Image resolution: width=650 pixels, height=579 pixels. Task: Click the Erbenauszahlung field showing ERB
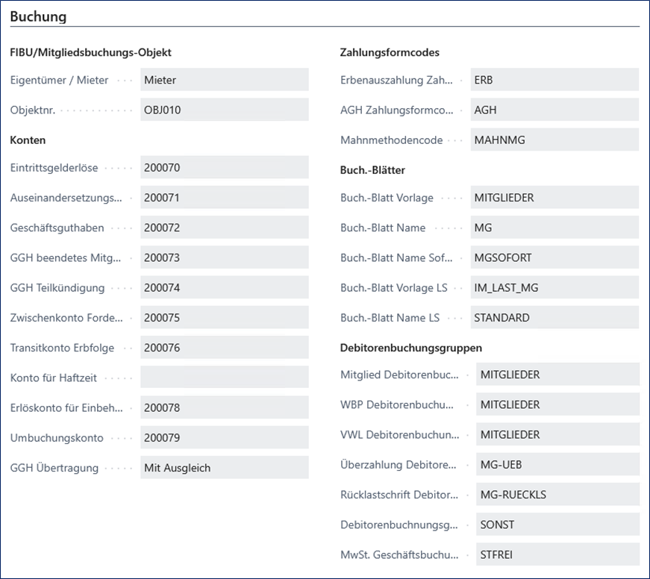click(554, 80)
